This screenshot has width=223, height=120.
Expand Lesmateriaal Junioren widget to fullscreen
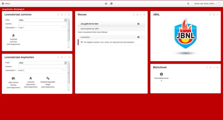65,15
